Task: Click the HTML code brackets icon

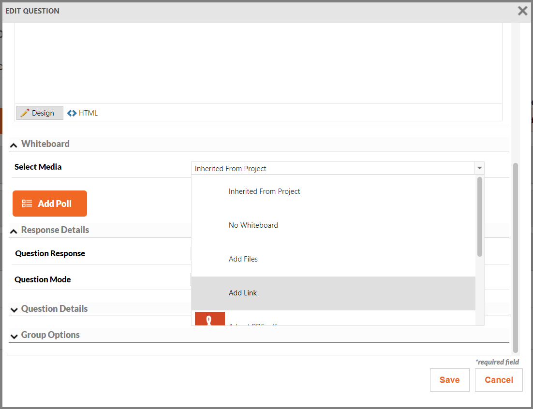Action: click(x=72, y=113)
